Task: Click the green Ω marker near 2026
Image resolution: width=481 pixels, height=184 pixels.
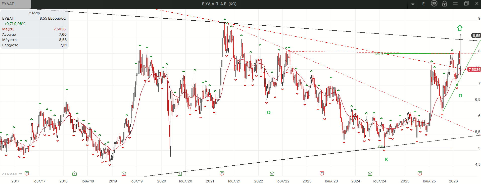Action: tap(460, 96)
